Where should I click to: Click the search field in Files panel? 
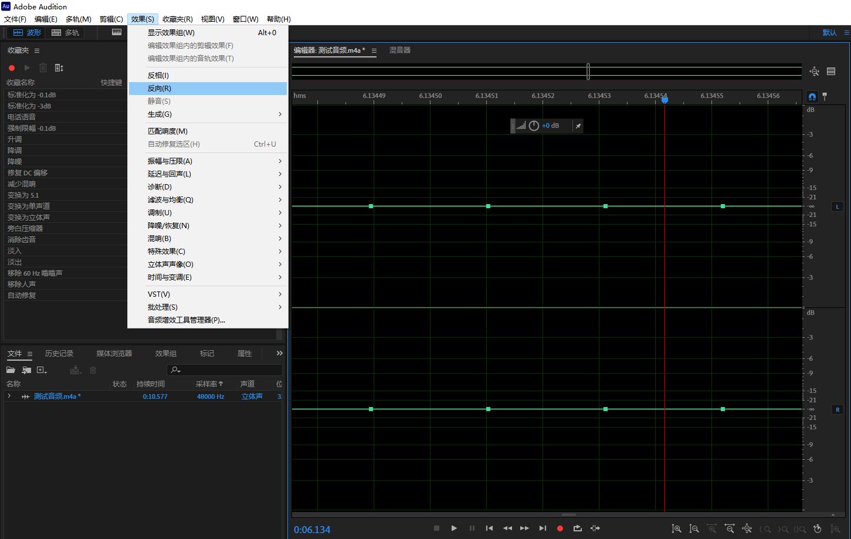(x=225, y=370)
